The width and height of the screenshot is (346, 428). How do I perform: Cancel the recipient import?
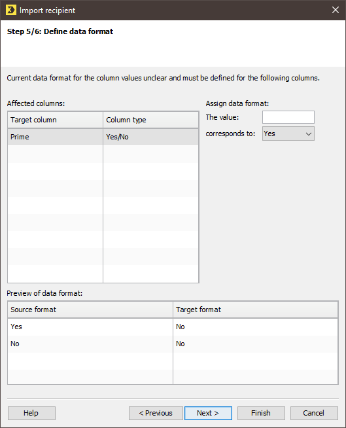(x=314, y=413)
